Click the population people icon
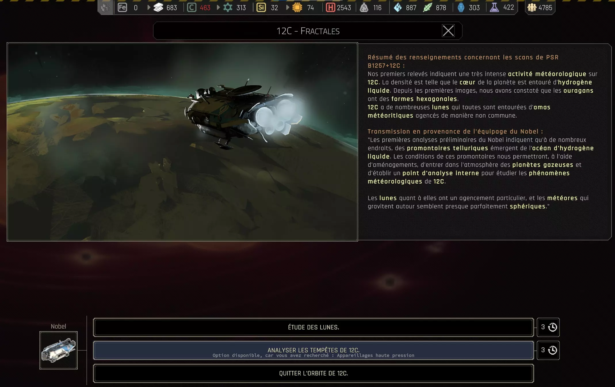 [532, 7]
